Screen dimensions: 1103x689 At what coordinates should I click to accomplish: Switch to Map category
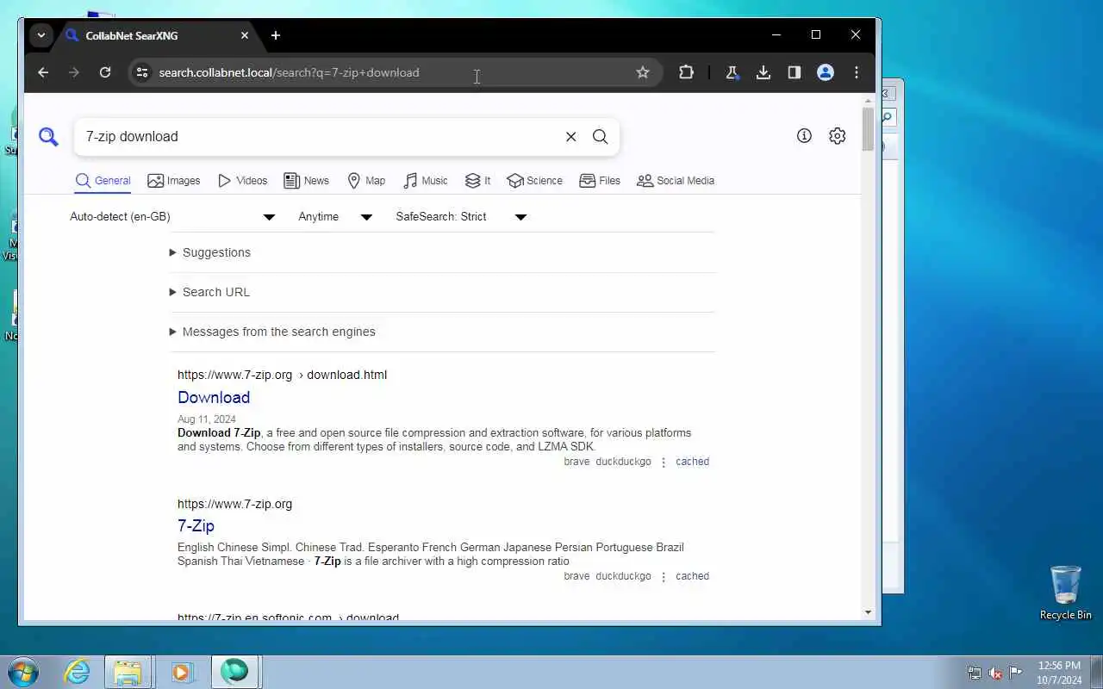[365, 180]
